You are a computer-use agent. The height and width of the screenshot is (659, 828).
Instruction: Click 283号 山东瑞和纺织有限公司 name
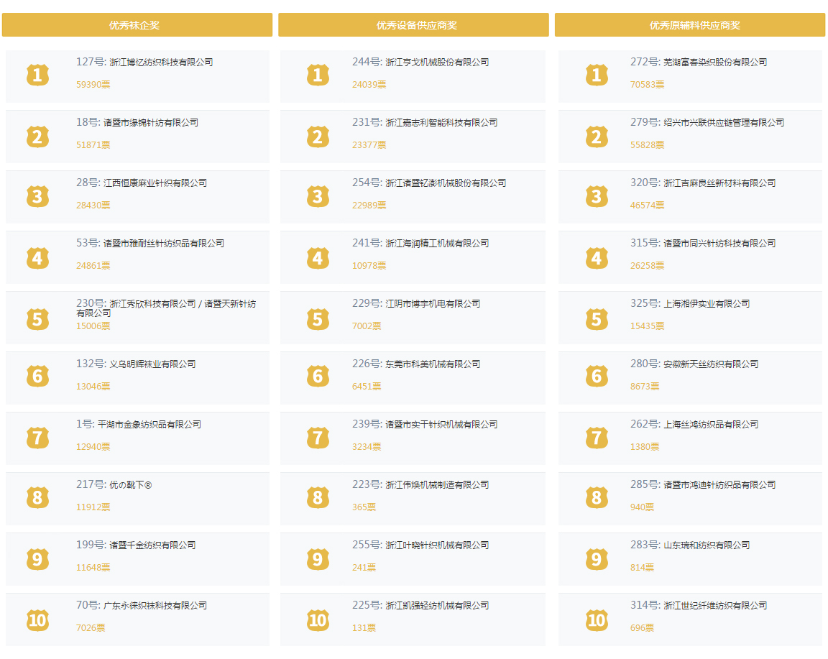tap(690, 545)
